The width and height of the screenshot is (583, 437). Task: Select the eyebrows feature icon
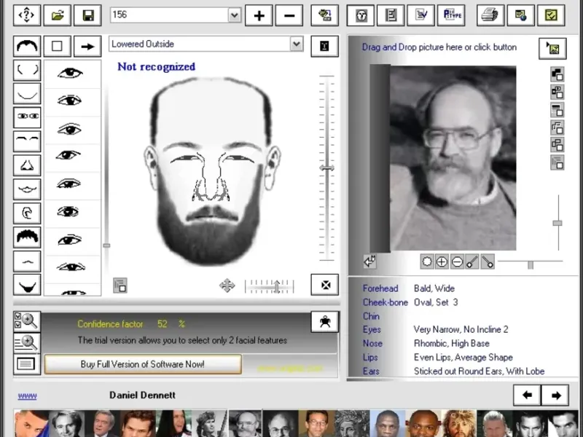(x=27, y=141)
